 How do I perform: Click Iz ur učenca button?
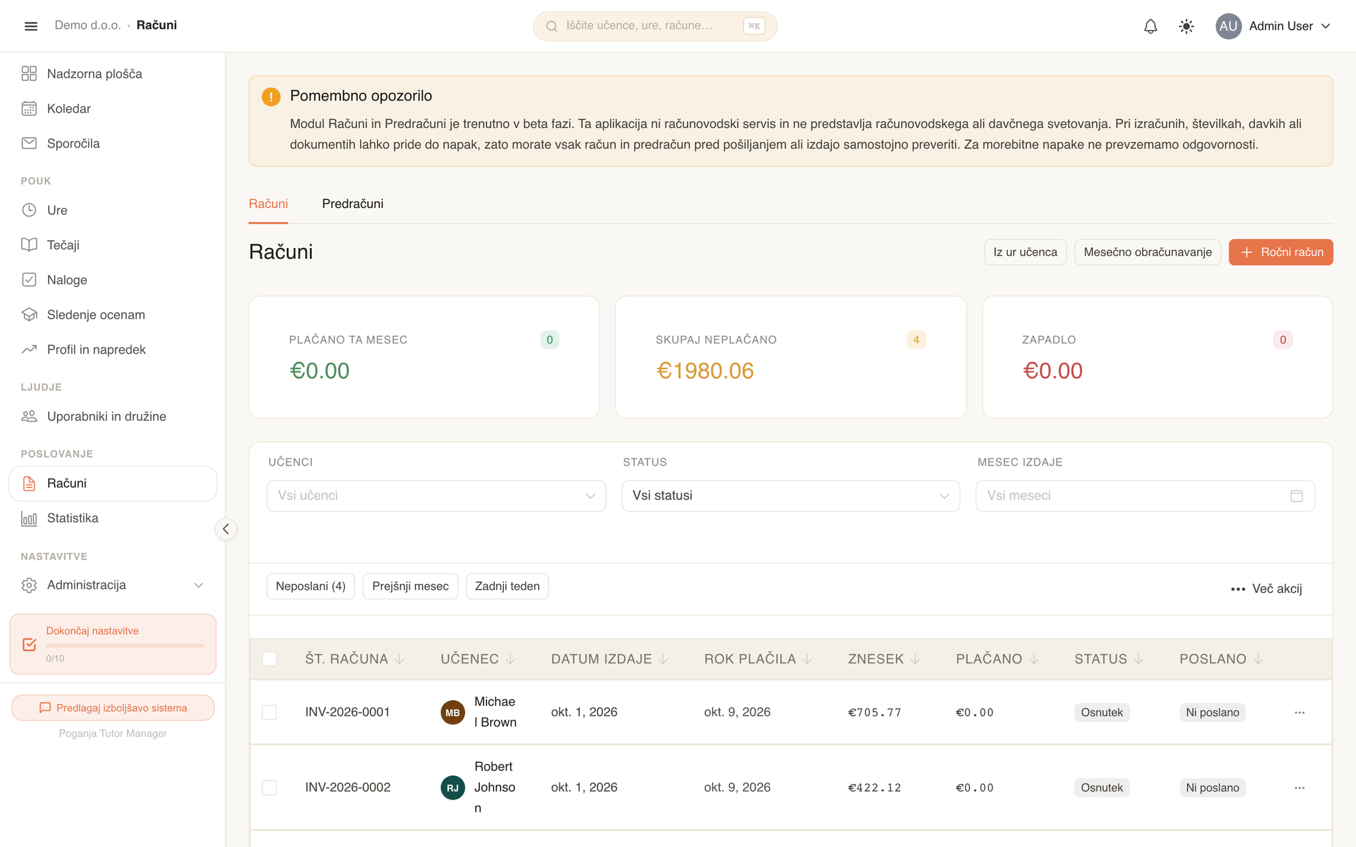pos(1025,252)
